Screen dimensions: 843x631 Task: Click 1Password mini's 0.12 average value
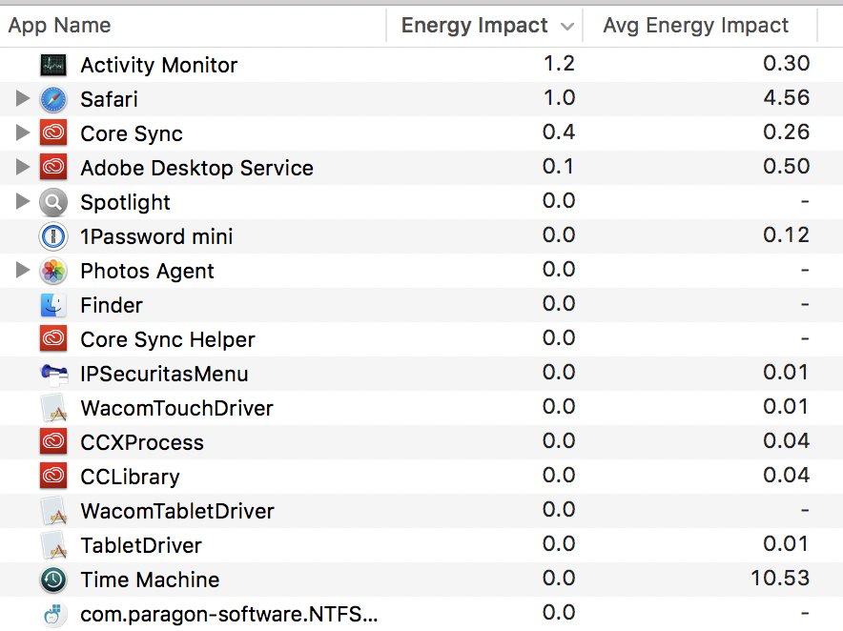click(786, 235)
